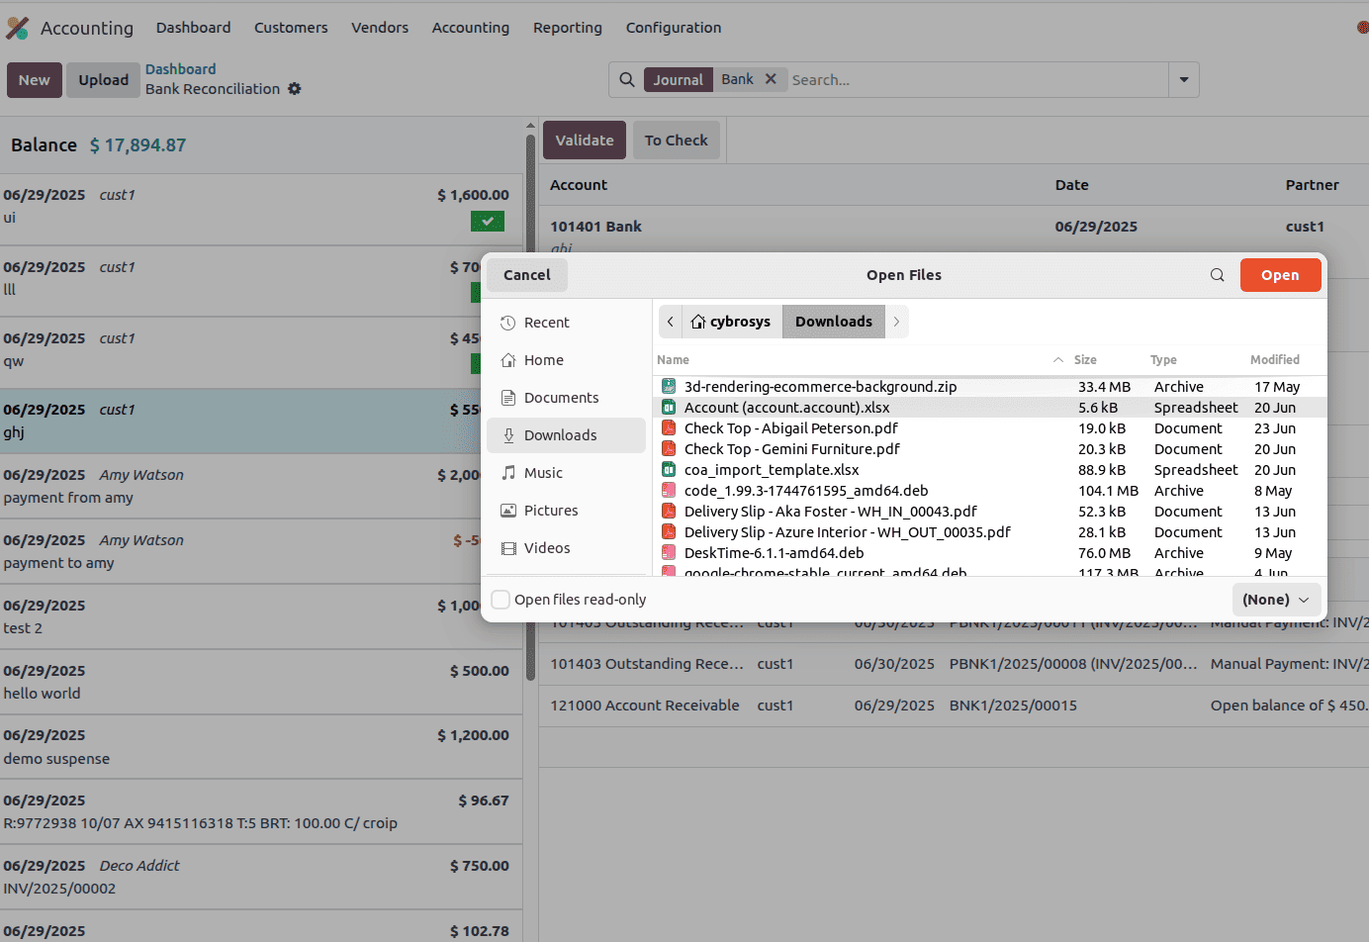Image resolution: width=1369 pixels, height=942 pixels.
Task: Click the New button
Action: point(35,80)
